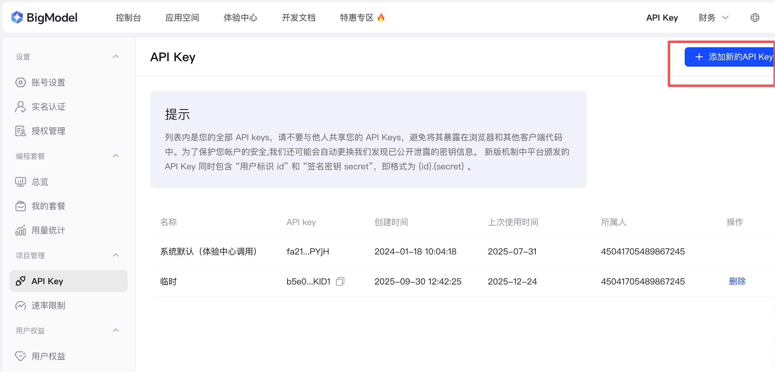This screenshot has width=775, height=372.
Task: Click the 用量统计 chart icon
Action: [x=20, y=230]
